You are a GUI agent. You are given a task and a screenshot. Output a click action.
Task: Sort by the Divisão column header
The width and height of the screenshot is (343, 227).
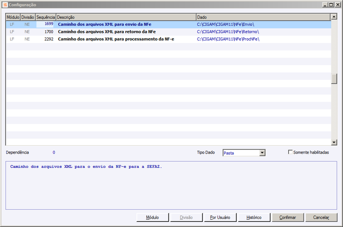[28, 17]
